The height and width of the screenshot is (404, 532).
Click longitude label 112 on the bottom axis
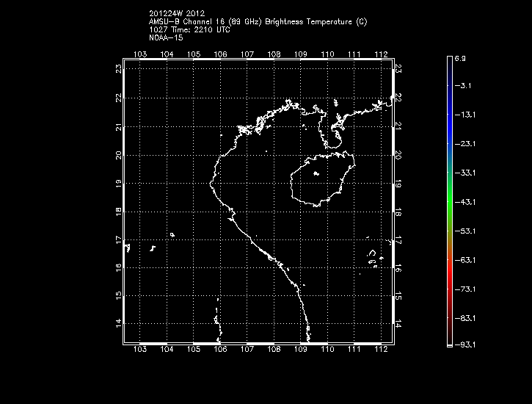click(381, 350)
